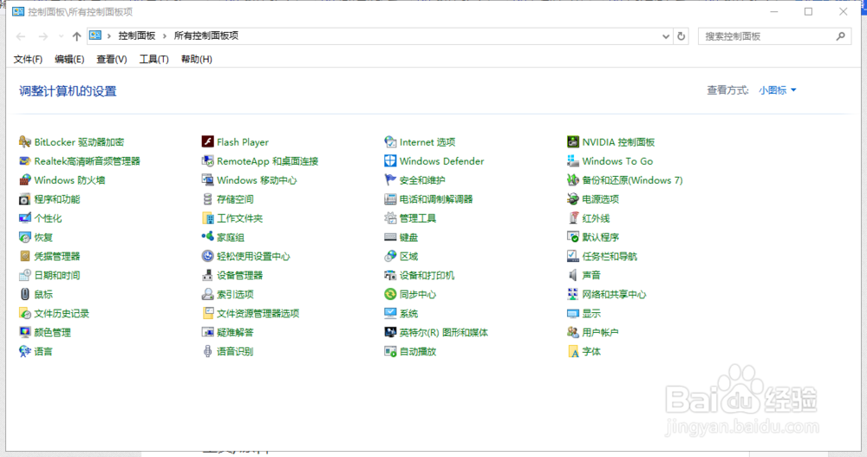Viewport: 867px width, 457px height.
Task: Open the 颜色管理 icon
Action: click(x=25, y=332)
